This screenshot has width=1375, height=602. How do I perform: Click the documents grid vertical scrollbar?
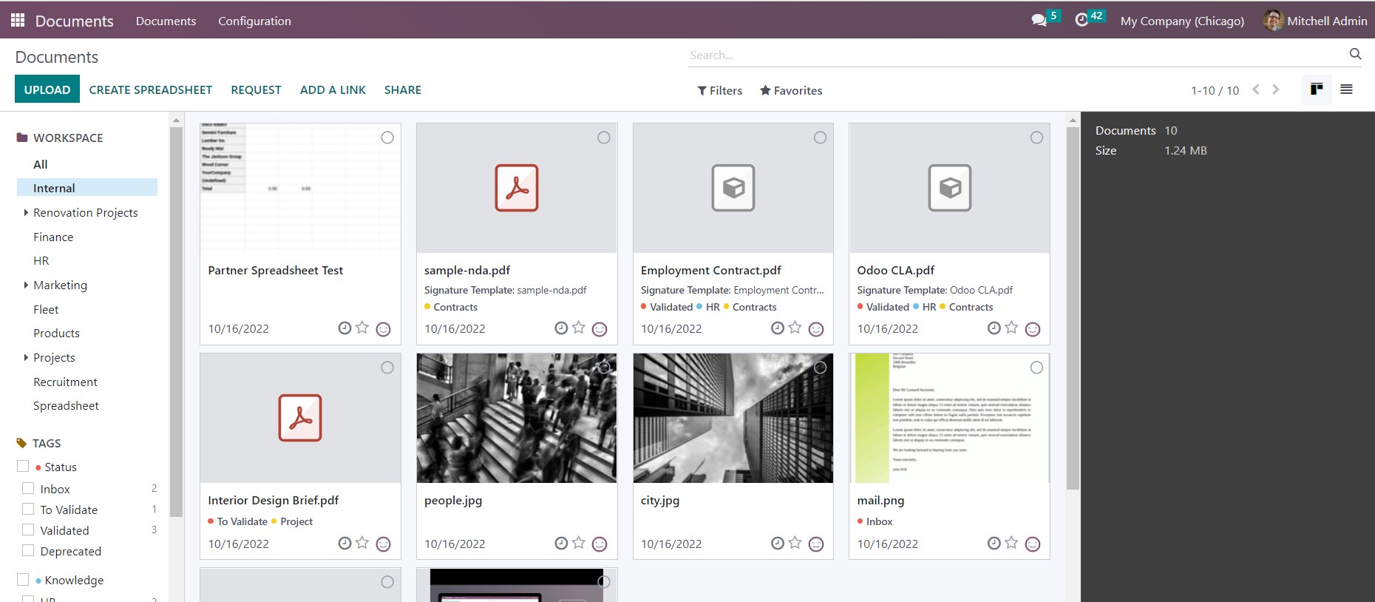click(1073, 308)
